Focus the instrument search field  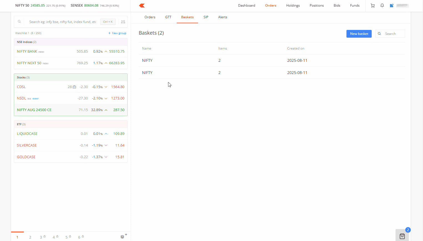click(x=63, y=22)
